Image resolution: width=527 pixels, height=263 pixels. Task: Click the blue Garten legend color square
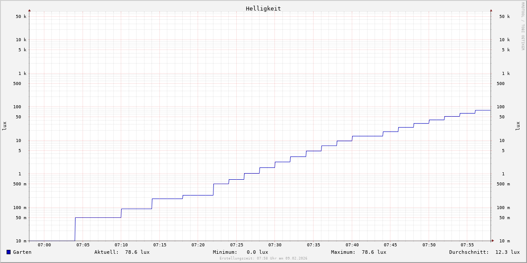(x=8, y=252)
